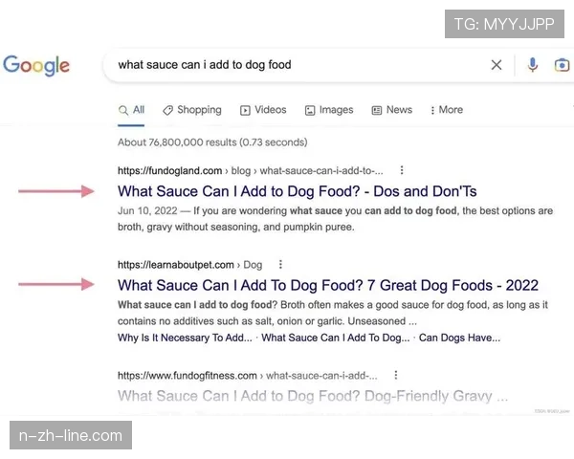
Task: Click the Google logo
Action: (36, 66)
